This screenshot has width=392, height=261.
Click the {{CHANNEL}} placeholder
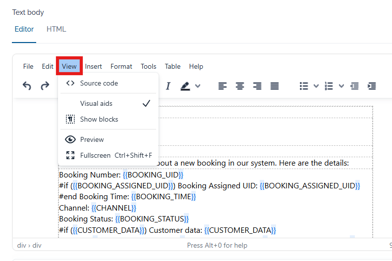(114, 208)
